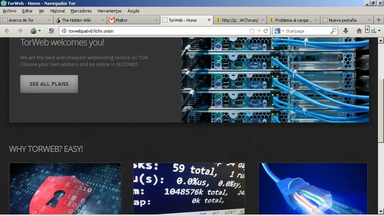Image resolution: width=384 pixels, height=216 pixels.
Task: Click the vertical scrollbar thumb
Action: (x=381, y=110)
